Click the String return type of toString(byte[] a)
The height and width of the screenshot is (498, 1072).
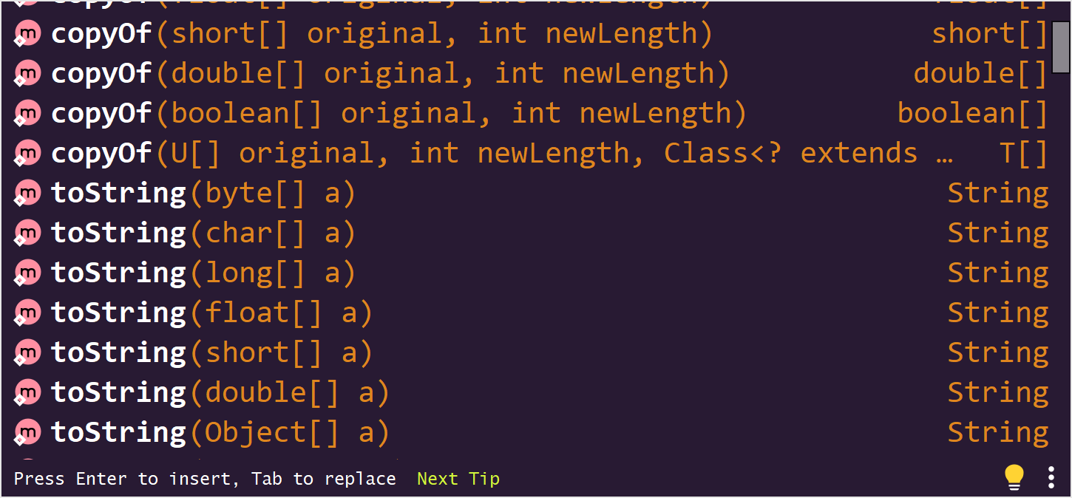coord(998,192)
